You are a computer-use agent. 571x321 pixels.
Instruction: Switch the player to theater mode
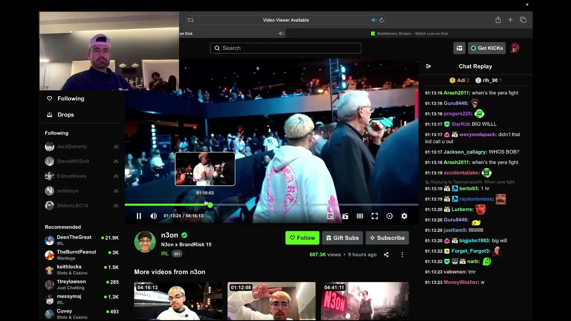pos(360,216)
